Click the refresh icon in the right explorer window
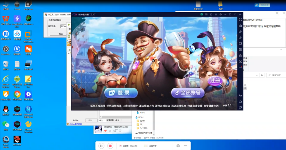Image resolution: width=286 pixels, height=150 pixels. [x=262, y=75]
